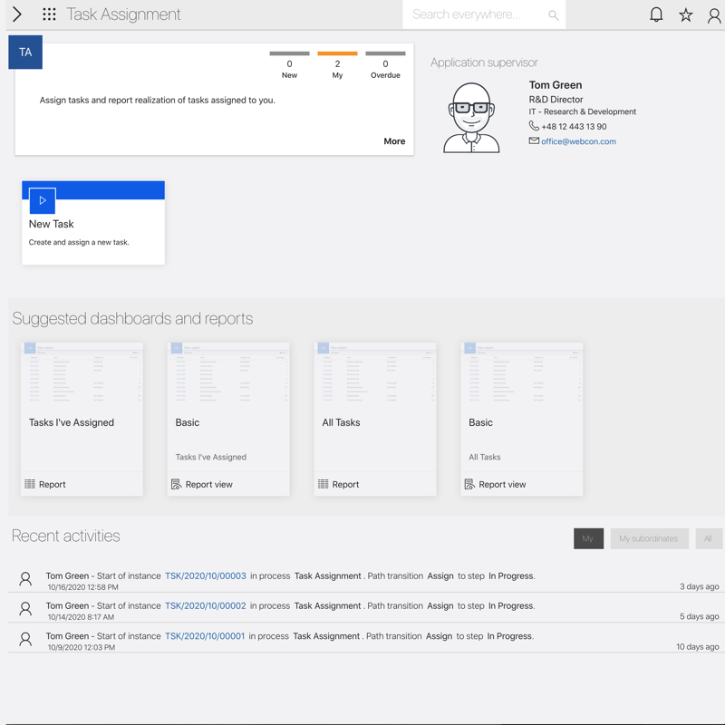
Task: Show My recent activities
Action: click(x=588, y=538)
